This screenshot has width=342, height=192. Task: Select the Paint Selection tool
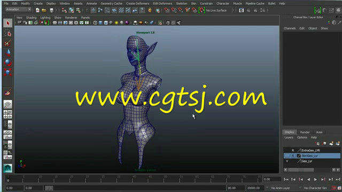point(8,43)
